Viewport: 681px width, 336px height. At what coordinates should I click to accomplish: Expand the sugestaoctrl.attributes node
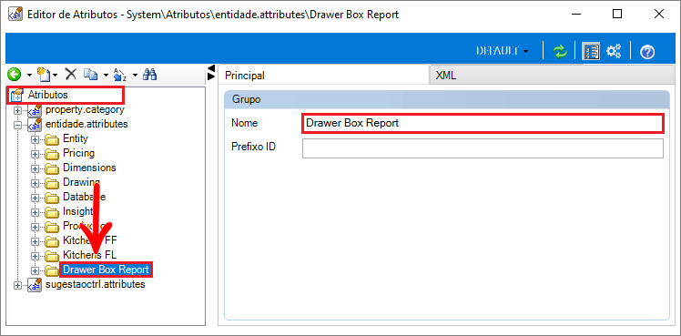pyautogui.click(x=18, y=285)
